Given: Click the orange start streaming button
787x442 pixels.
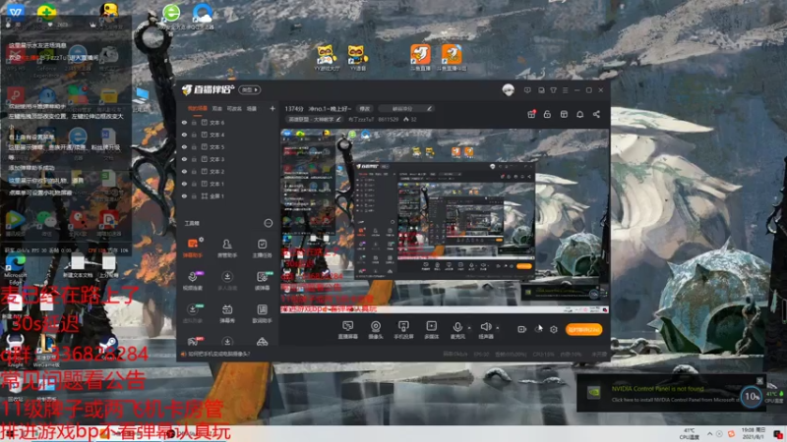Looking at the screenshot, I should point(583,329).
